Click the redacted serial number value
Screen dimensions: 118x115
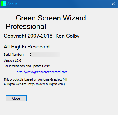(45, 54)
